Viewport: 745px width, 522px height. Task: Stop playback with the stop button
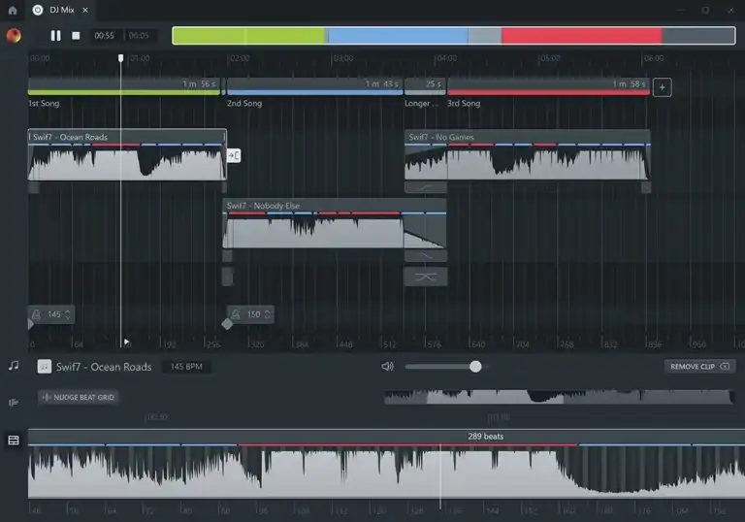pyautogui.click(x=76, y=36)
